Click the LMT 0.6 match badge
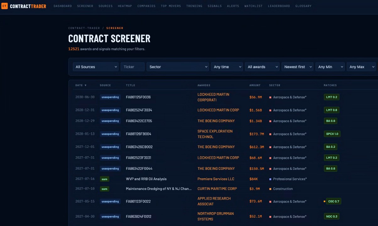Image resolution: width=378 pixels, height=226 pixels. 331,110
